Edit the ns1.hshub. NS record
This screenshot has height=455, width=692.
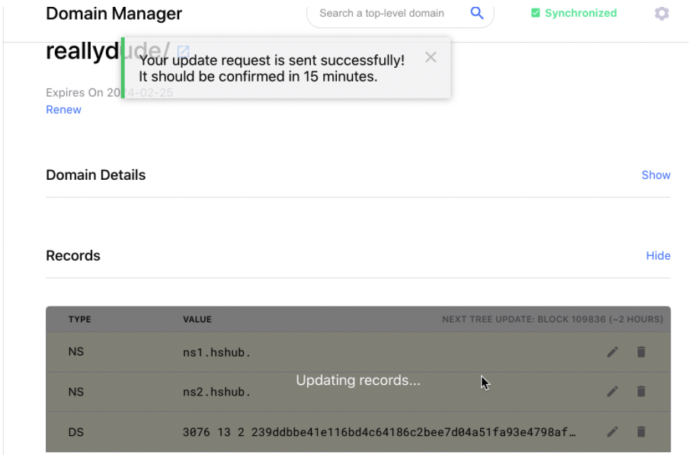(x=612, y=352)
